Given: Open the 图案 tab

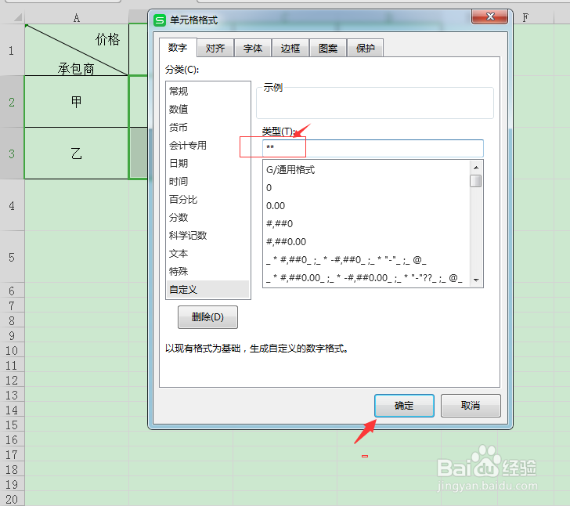Looking at the screenshot, I should (327, 48).
